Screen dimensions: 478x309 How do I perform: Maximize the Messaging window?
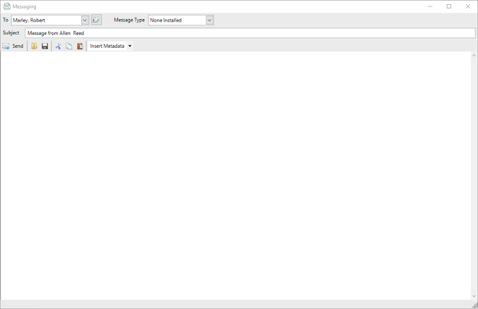[449, 6]
